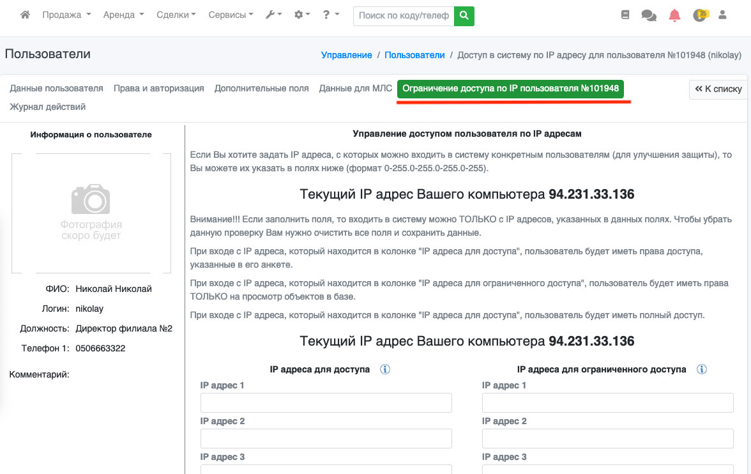This screenshot has width=751, height=474.
Task: Open the Сервисы dropdown menu
Action: [x=231, y=15]
